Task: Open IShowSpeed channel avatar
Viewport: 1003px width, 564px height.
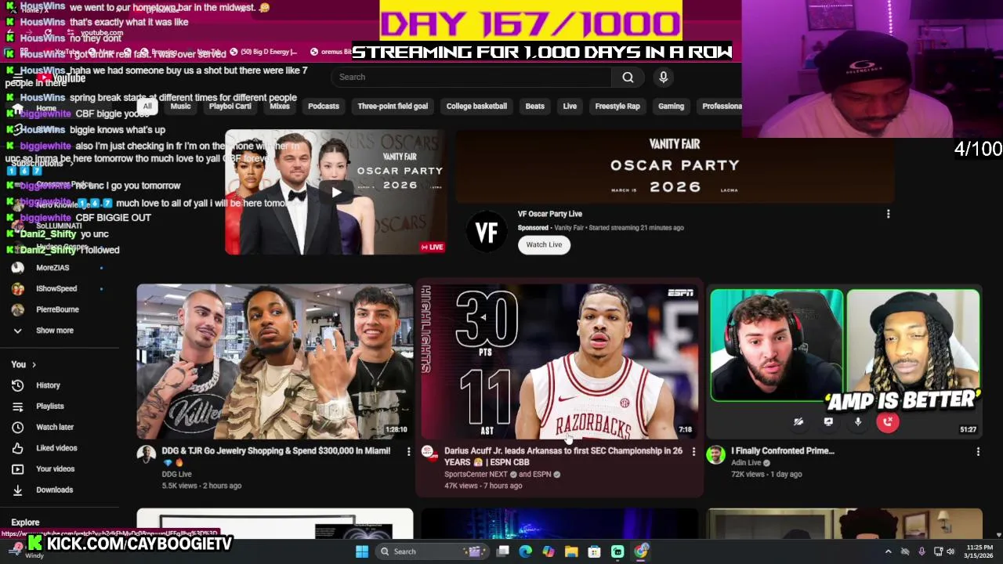Action: point(17,288)
